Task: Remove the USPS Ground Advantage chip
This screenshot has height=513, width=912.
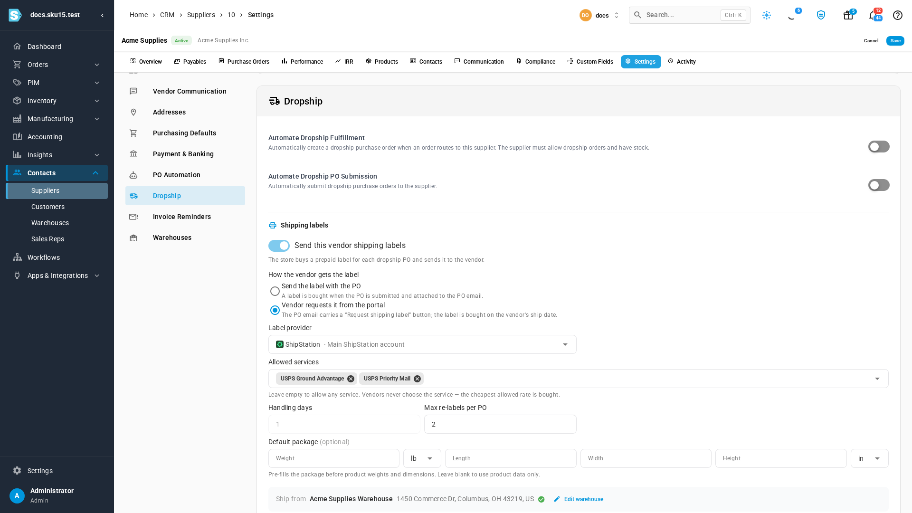Action: (x=351, y=379)
